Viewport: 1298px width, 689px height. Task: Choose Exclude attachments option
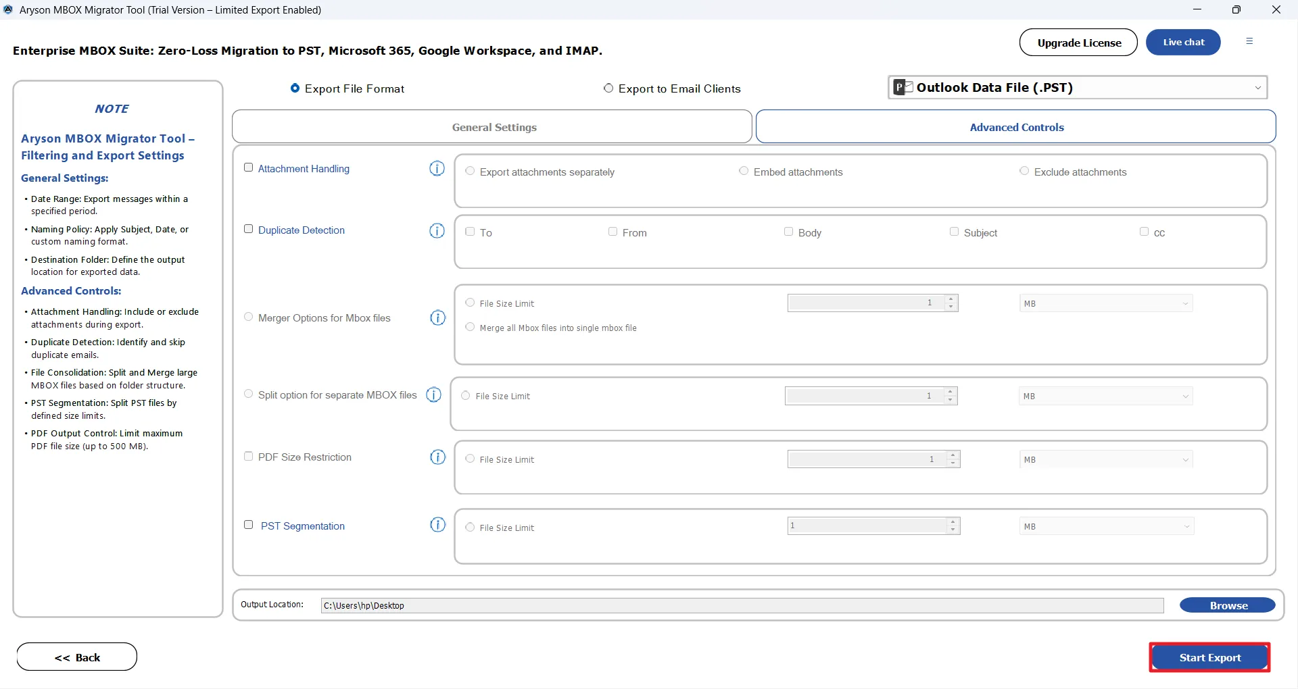pos(1024,171)
